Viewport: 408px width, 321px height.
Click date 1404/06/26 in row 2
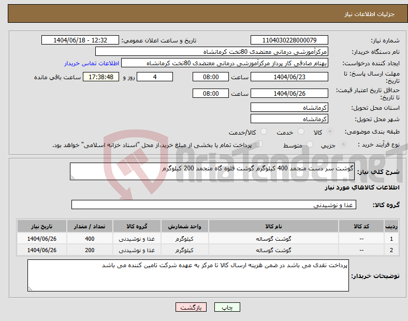42,250
